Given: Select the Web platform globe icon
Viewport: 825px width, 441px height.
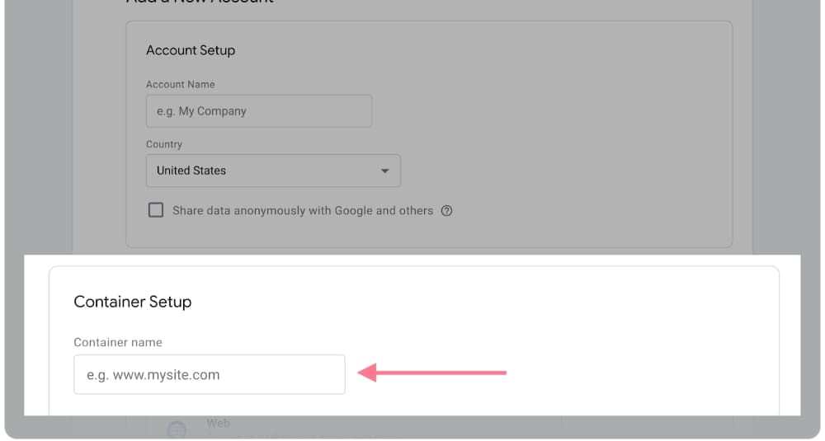Looking at the screenshot, I should 177,429.
